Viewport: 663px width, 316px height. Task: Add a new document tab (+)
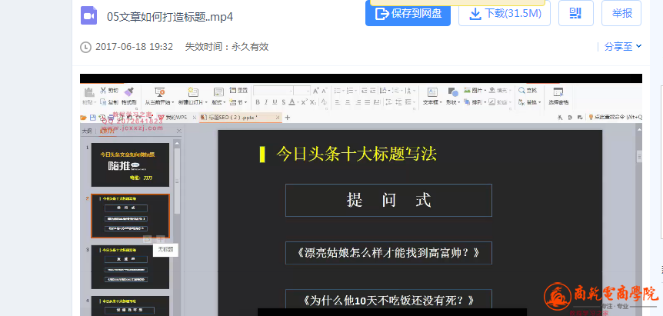coord(288,117)
